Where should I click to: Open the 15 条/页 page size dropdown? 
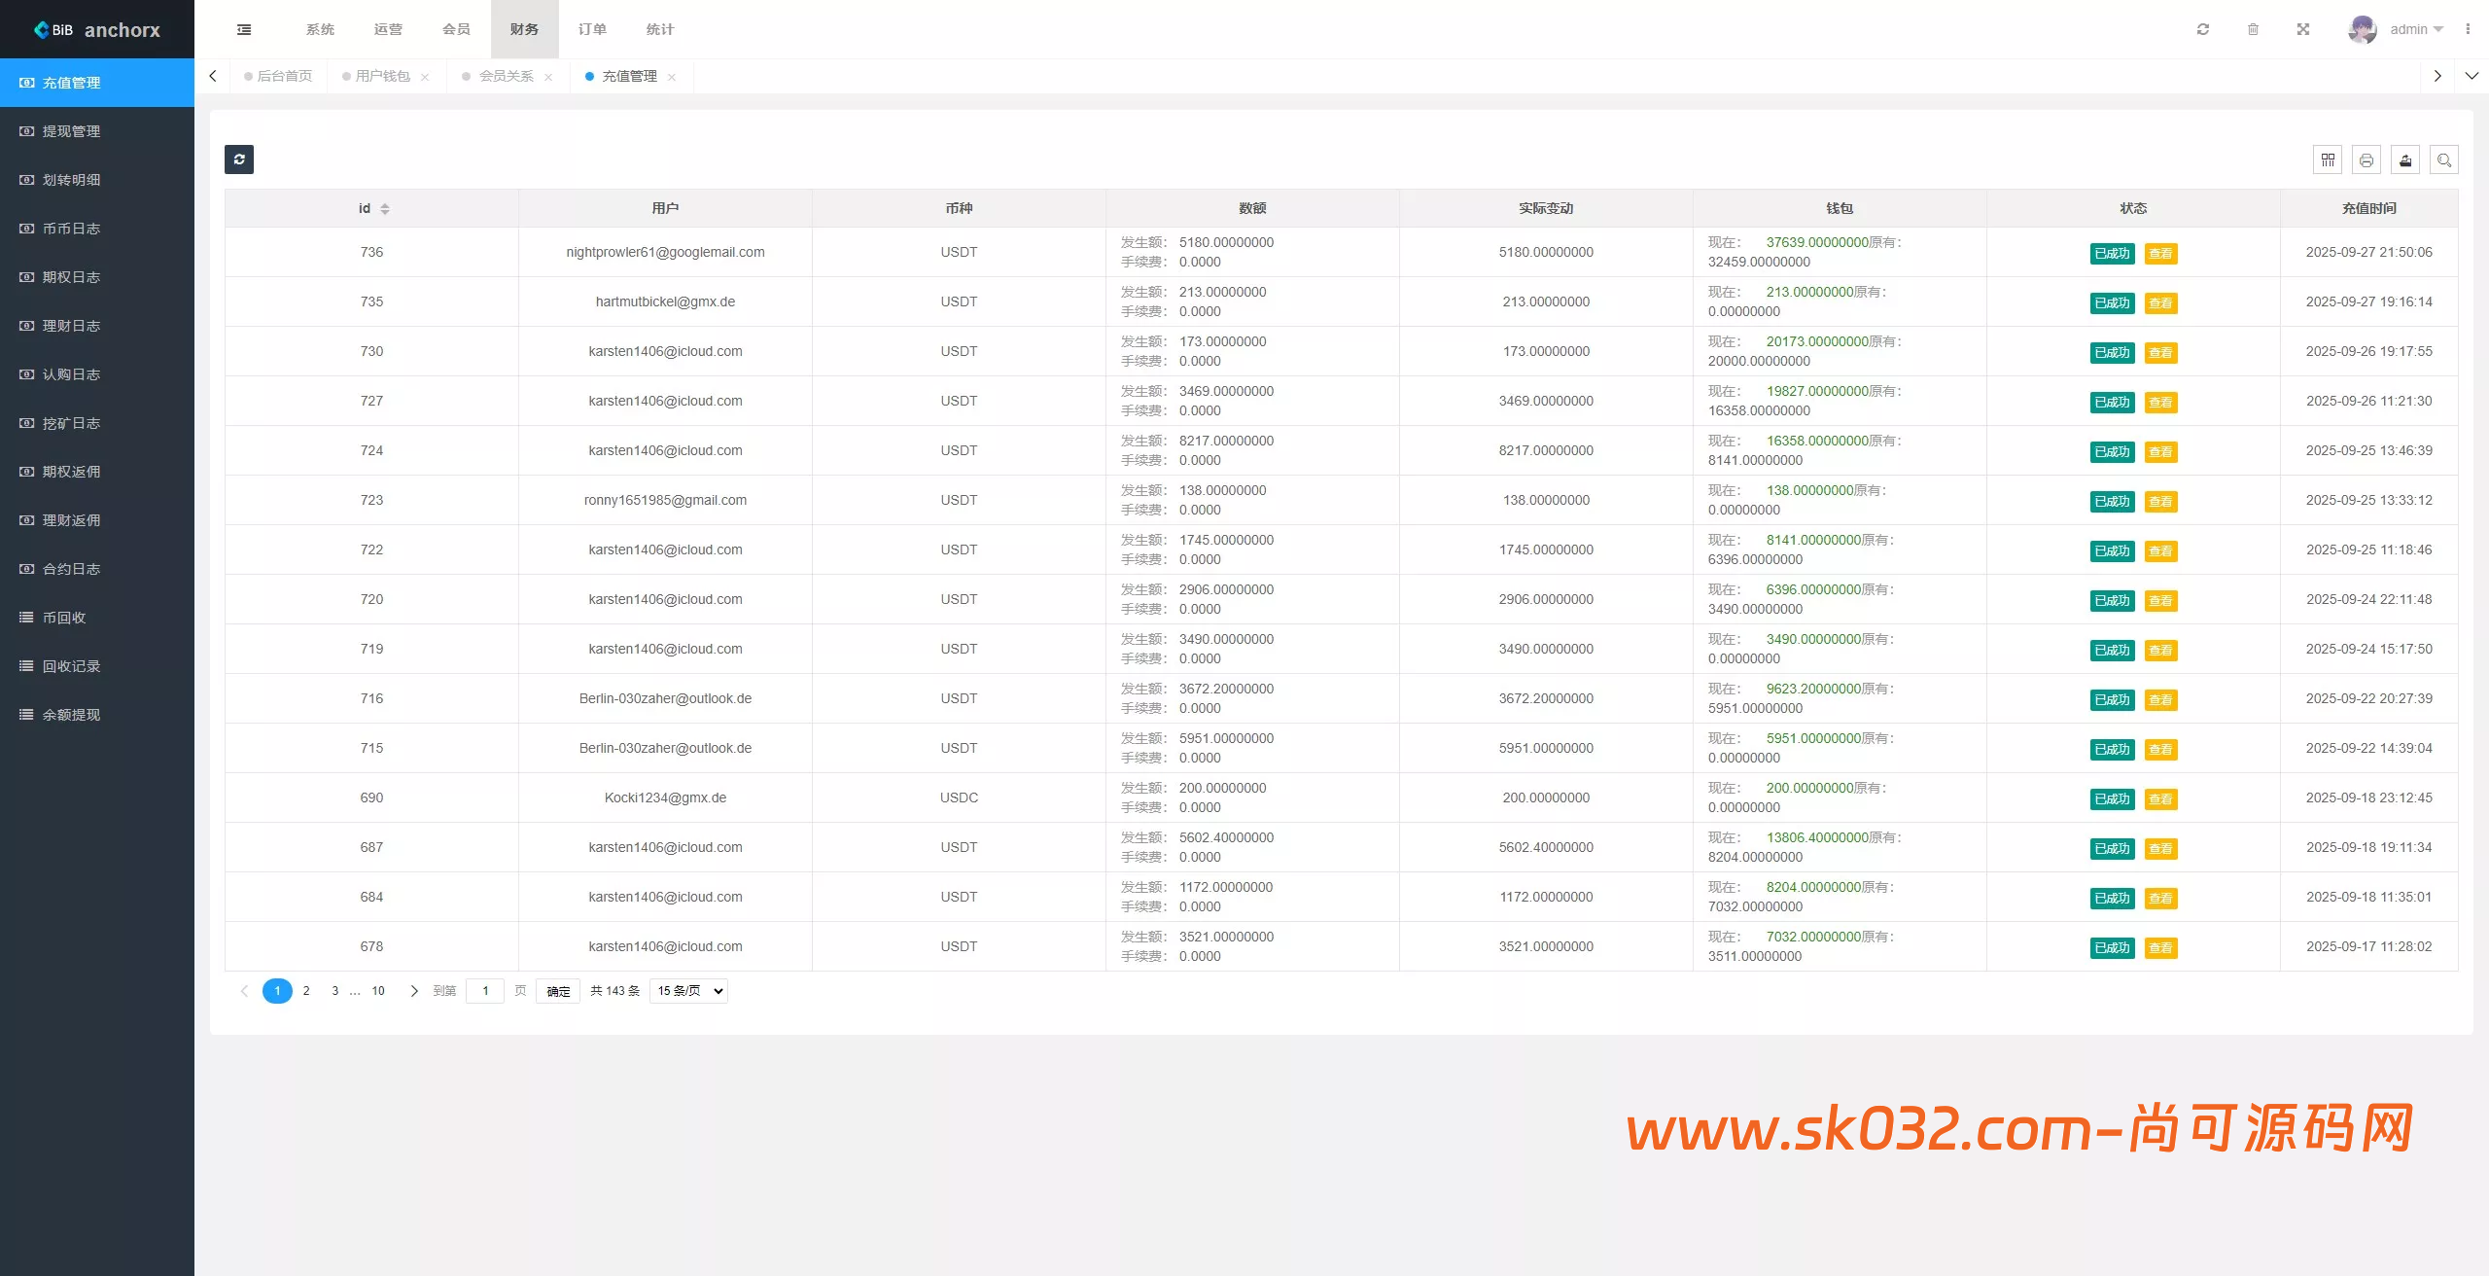(x=688, y=991)
